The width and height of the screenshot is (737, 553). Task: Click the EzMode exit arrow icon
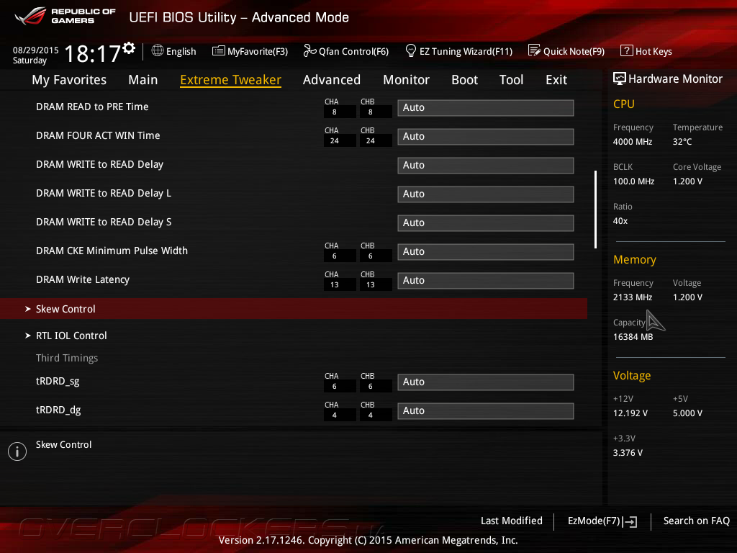tap(630, 521)
